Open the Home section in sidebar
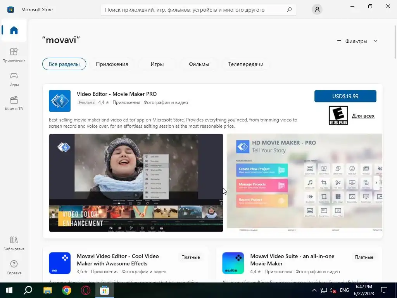This screenshot has height=298, width=397. [14, 30]
